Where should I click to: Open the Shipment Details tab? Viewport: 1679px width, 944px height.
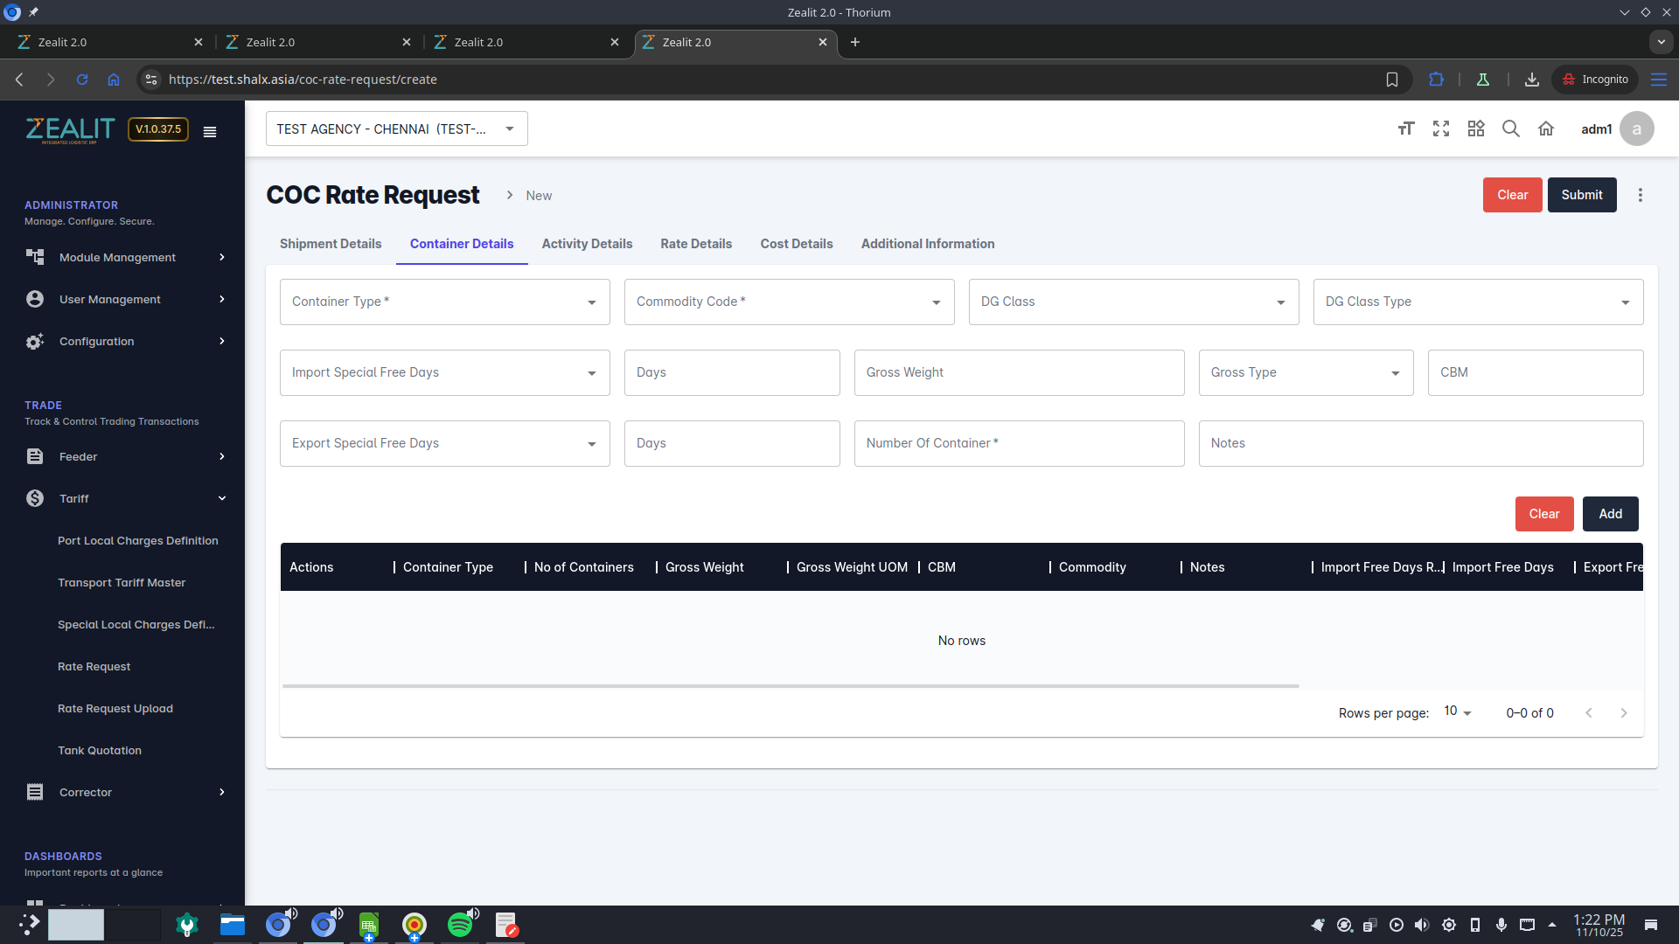[331, 245]
